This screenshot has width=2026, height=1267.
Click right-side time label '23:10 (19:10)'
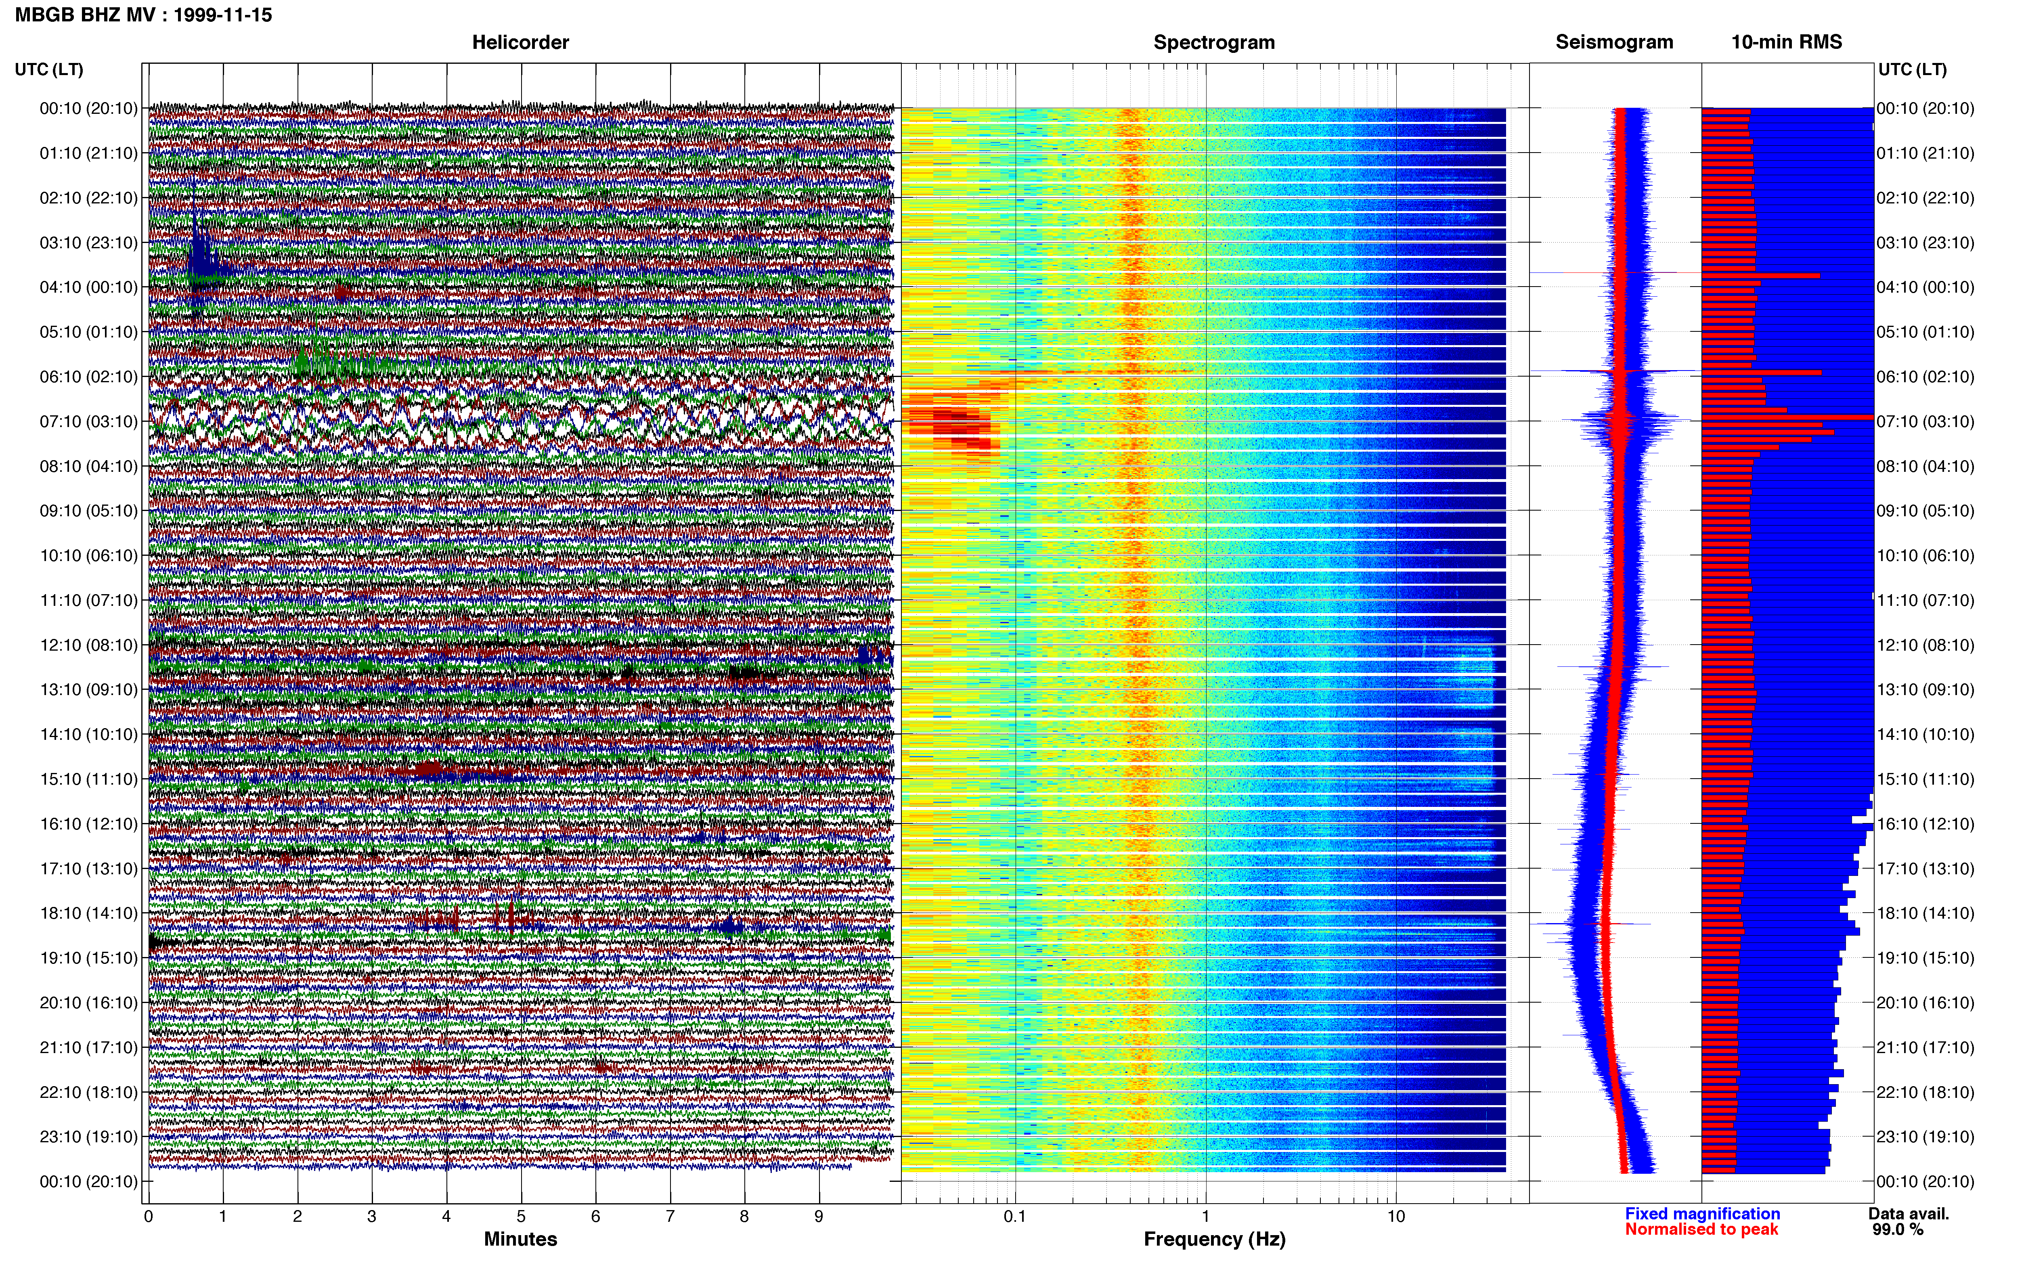(1925, 1136)
